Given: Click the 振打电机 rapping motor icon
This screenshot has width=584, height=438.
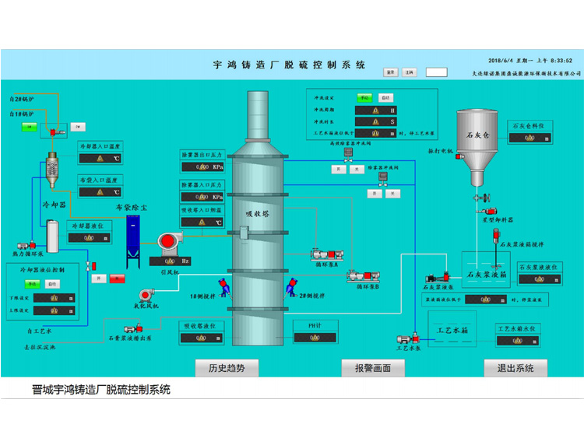Looking at the screenshot, I should (x=459, y=156).
